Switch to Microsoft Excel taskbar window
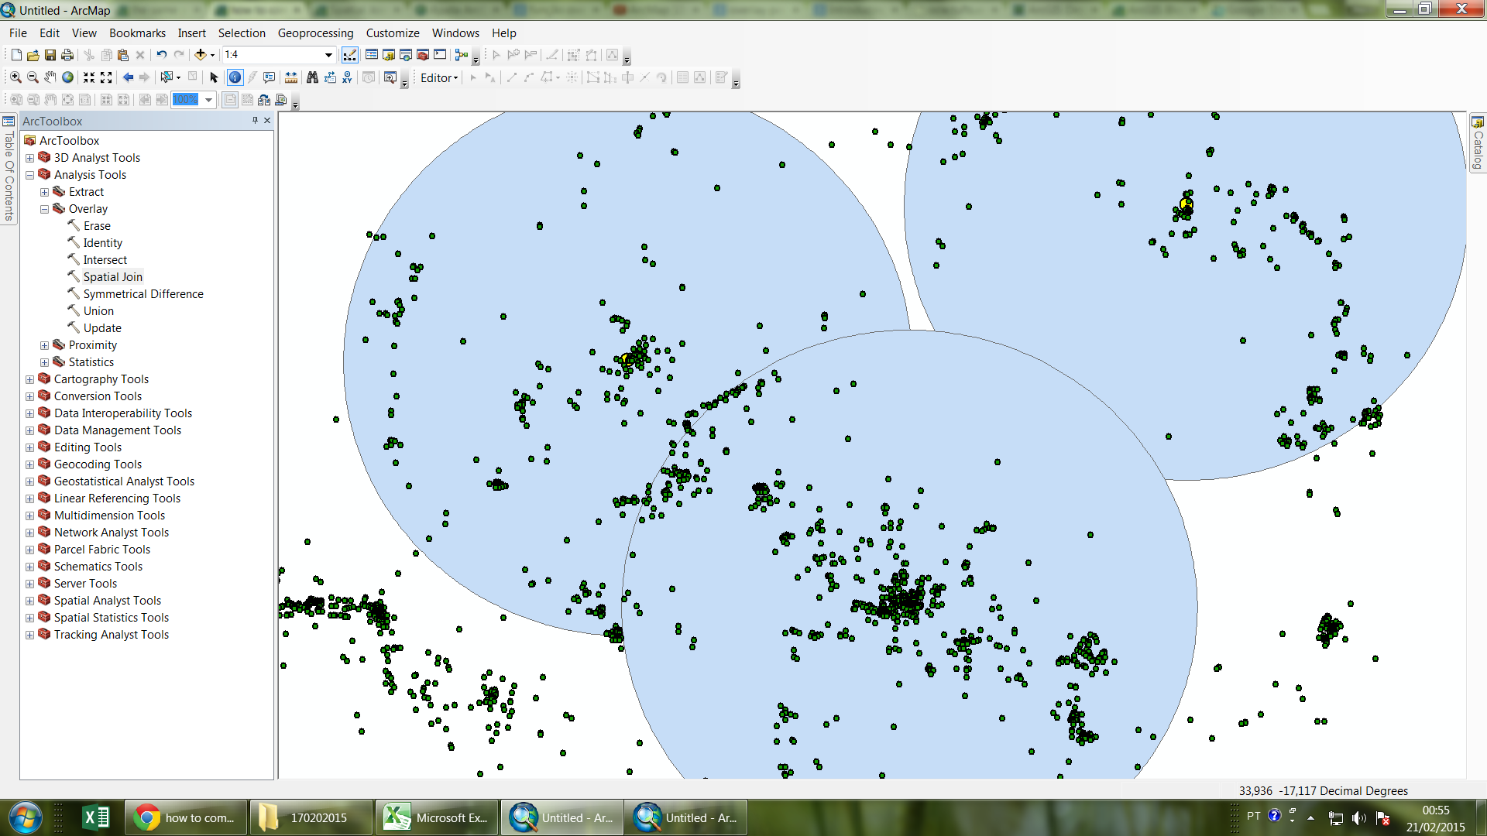1487x836 pixels. pos(438,817)
